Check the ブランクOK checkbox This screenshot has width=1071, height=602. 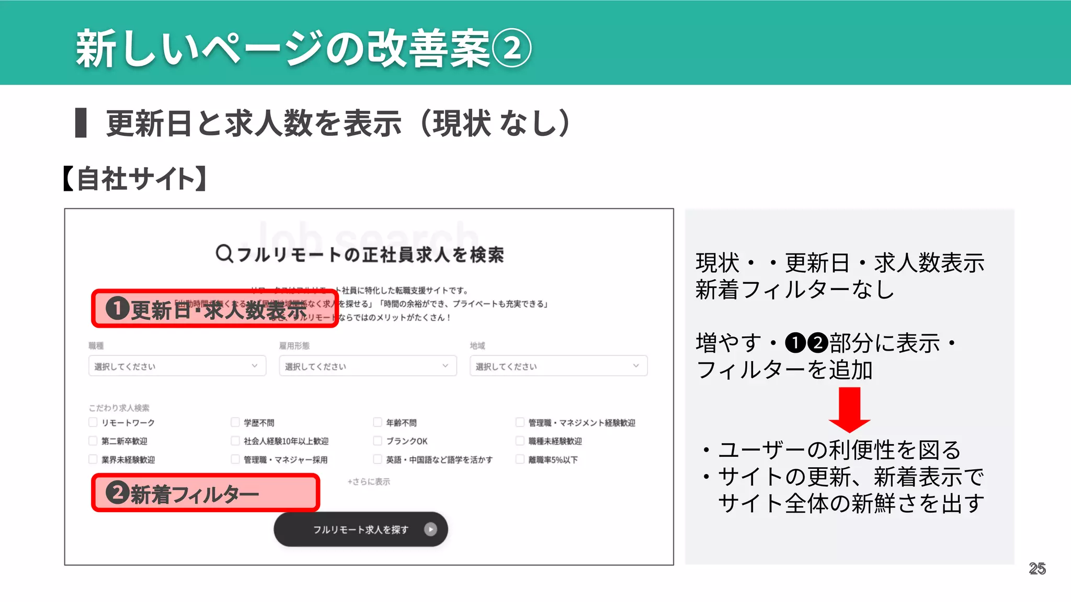point(378,441)
